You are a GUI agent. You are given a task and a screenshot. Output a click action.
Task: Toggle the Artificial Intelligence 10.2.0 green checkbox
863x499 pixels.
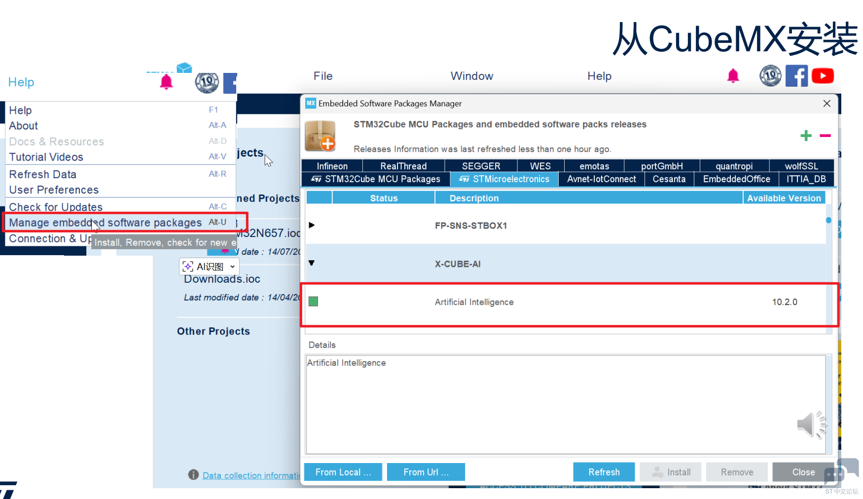coord(313,301)
